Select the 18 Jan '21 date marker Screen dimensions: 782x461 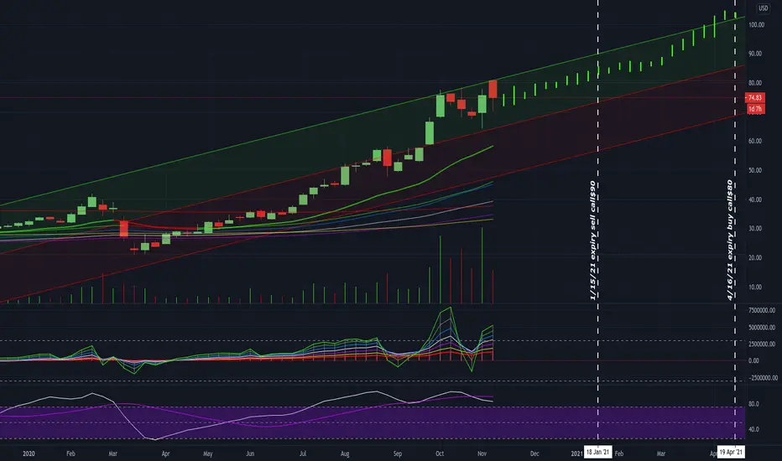click(598, 453)
